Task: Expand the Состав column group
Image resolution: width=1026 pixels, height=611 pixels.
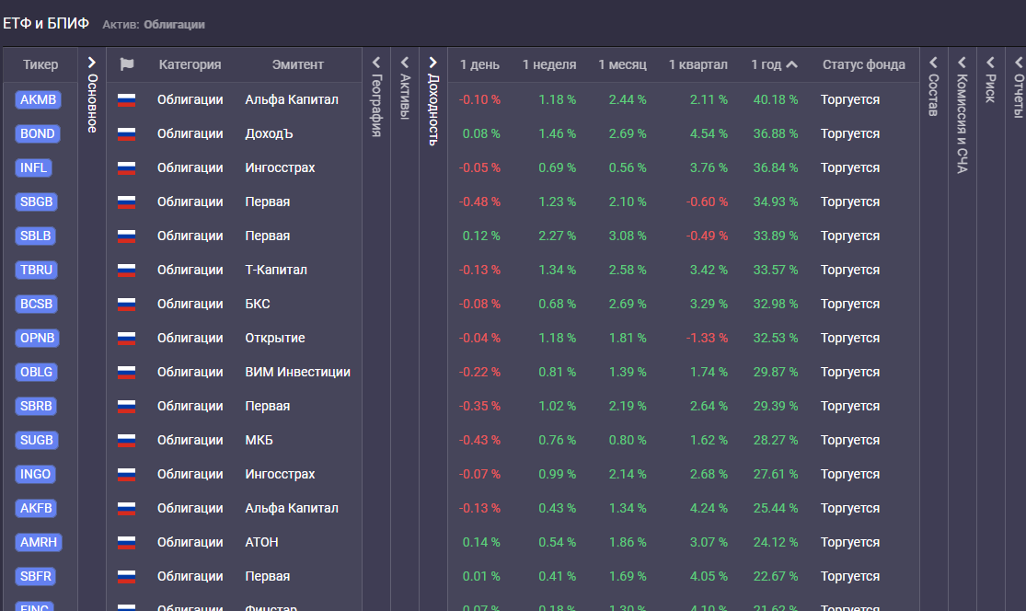Action: click(934, 63)
